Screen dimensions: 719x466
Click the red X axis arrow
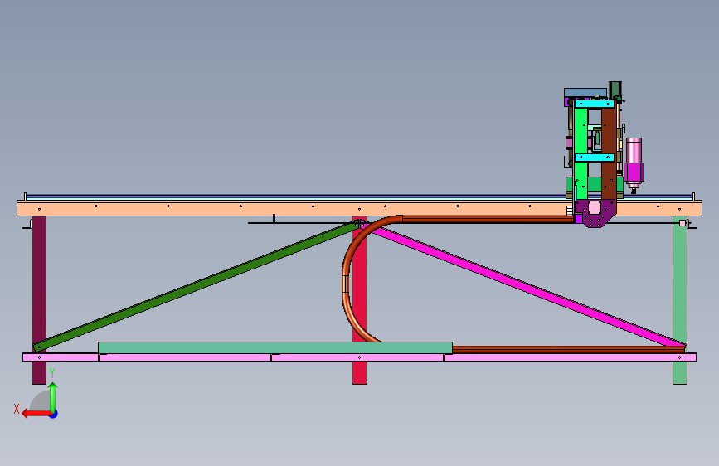point(36,414)
